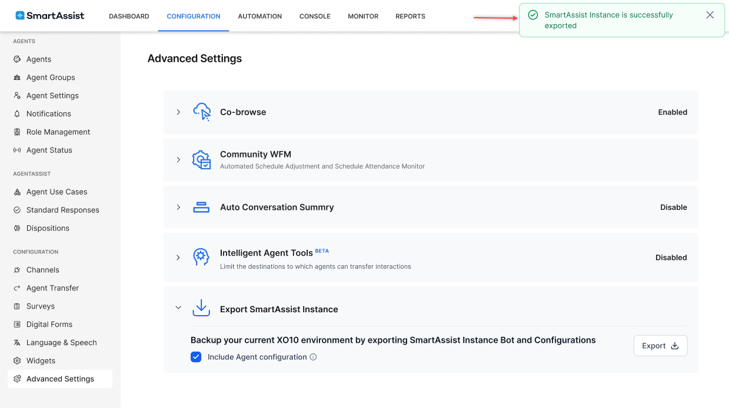
Task: Expand the Co-browse section
Action: click(178, 112)
